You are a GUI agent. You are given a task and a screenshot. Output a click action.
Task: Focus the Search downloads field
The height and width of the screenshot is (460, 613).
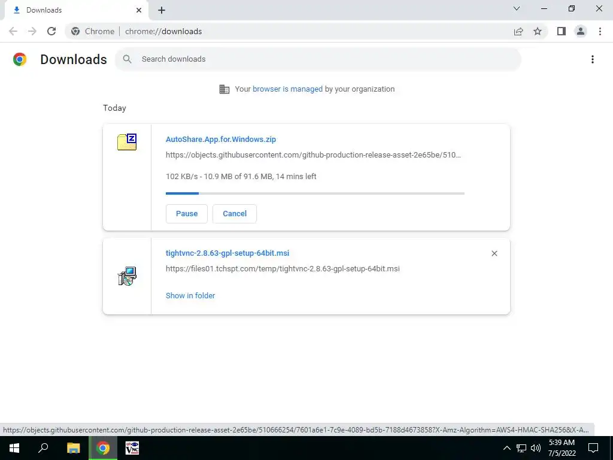pyautogui.click(x=318, y=59)
